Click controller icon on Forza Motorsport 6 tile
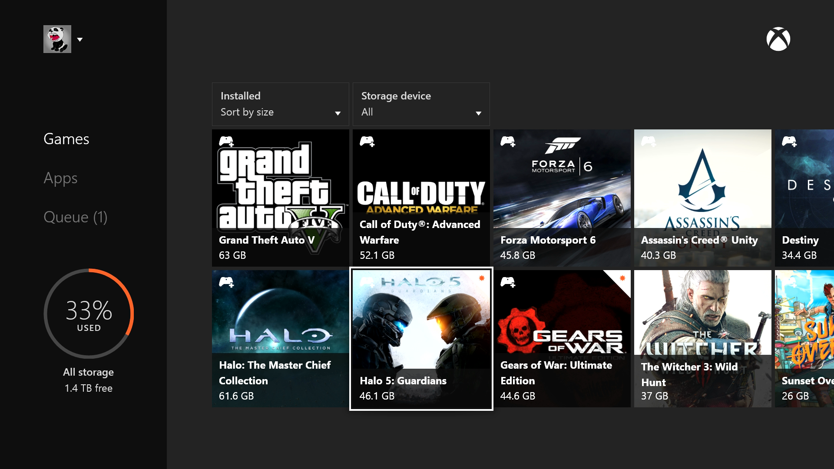 [508, 142]
